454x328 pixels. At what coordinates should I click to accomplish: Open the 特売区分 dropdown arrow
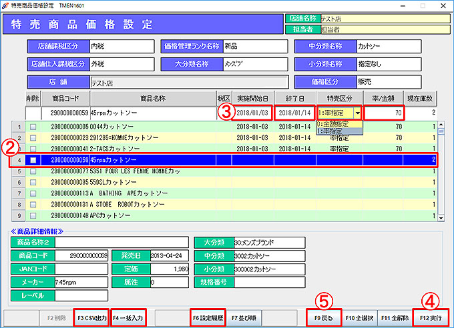tap(357, 113)
